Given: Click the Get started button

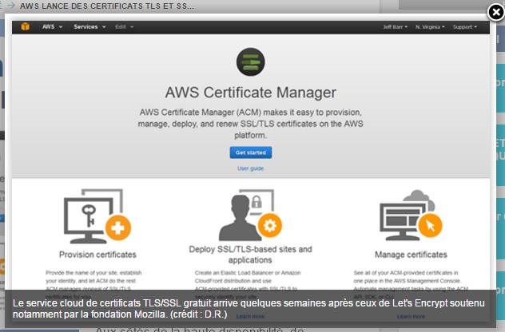Looking at the screenshot, I should (x=251, y=152).
